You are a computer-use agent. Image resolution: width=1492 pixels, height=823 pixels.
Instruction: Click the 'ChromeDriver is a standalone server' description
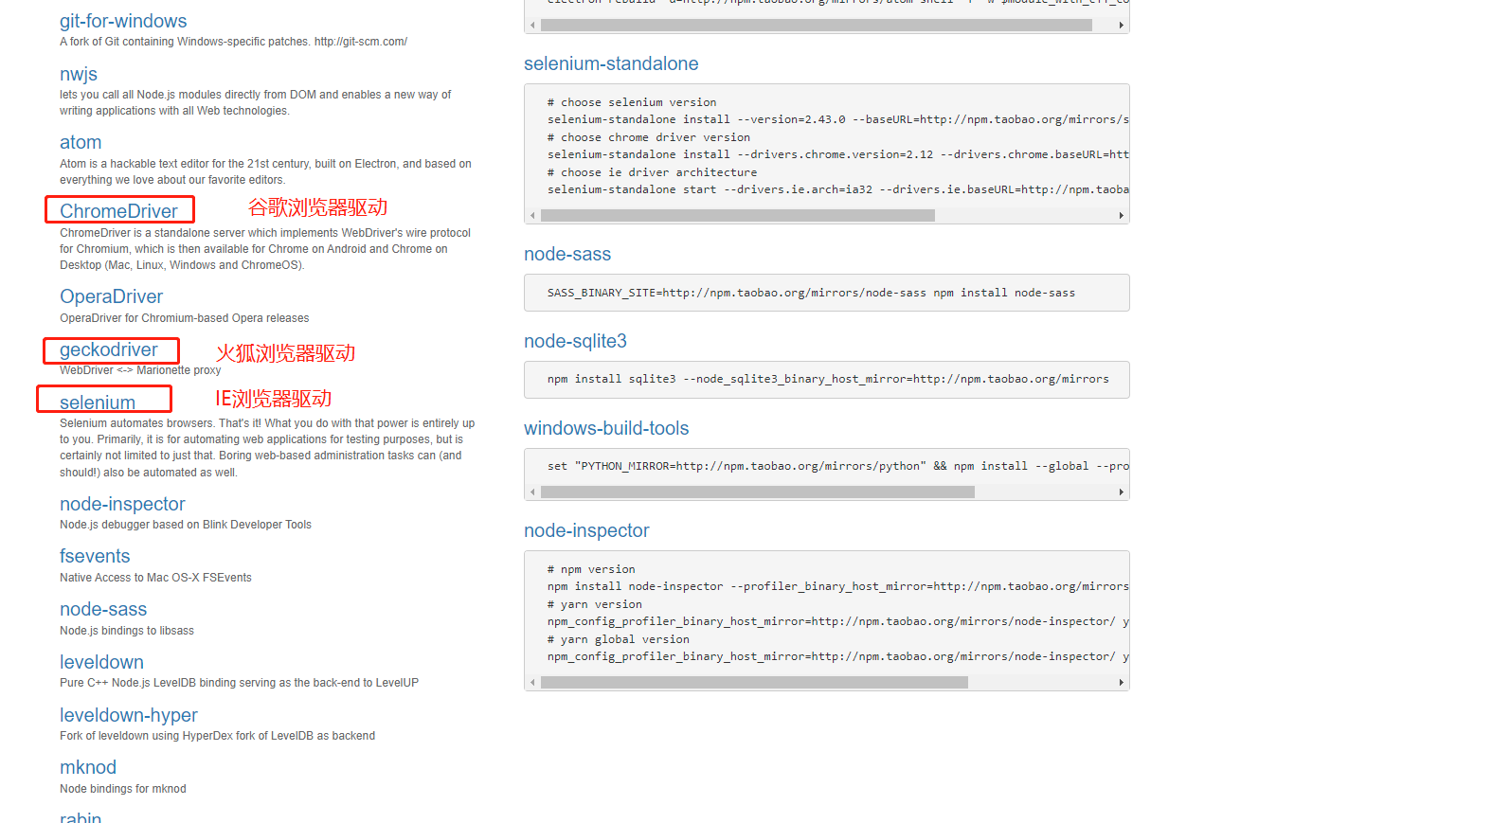click(265, 249)
